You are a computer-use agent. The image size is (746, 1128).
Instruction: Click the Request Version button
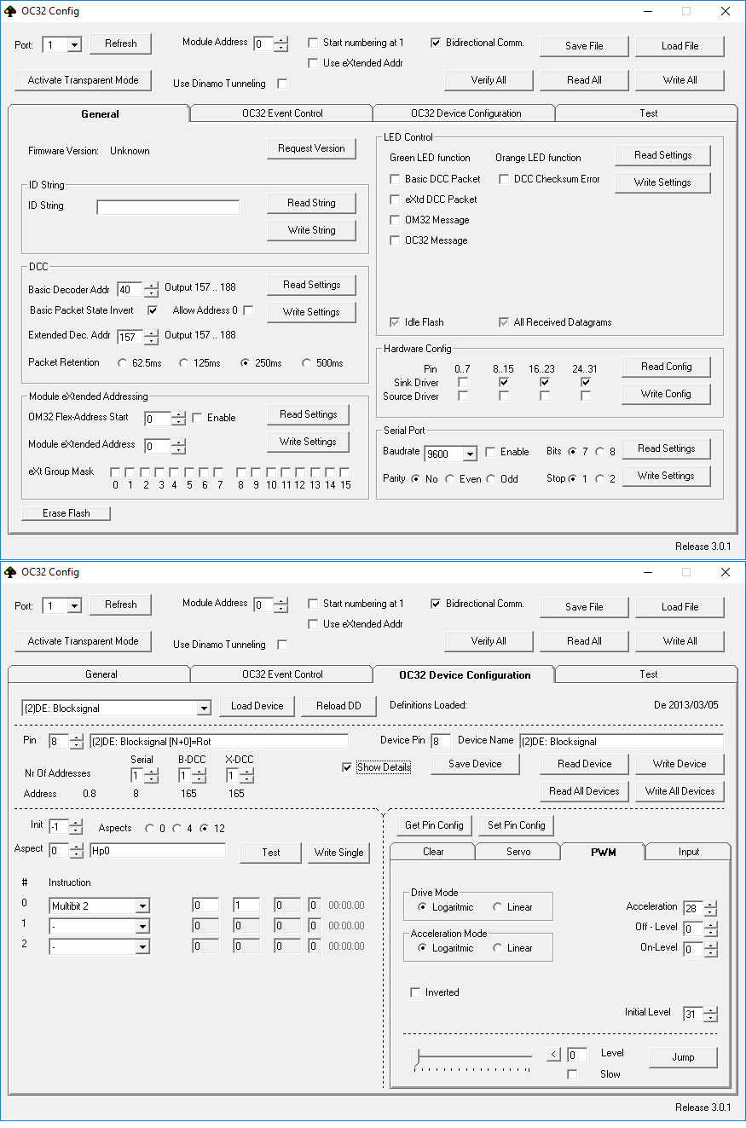(x=311, y=148)
